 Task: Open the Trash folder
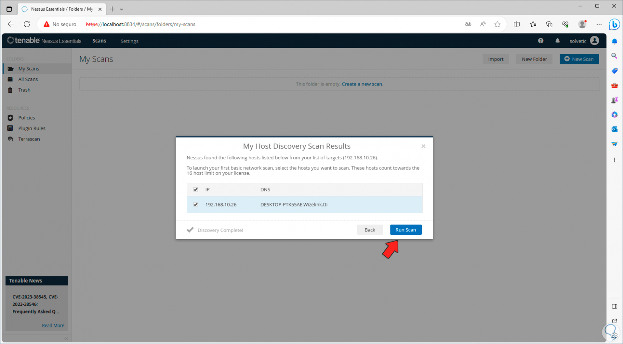coord(24,90)
